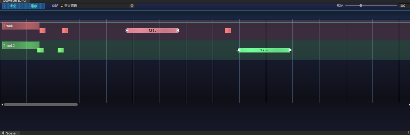Open the audio object picker circle icon
The width and height of the screenshot is (410, 135).
click(x=132, y=6)
